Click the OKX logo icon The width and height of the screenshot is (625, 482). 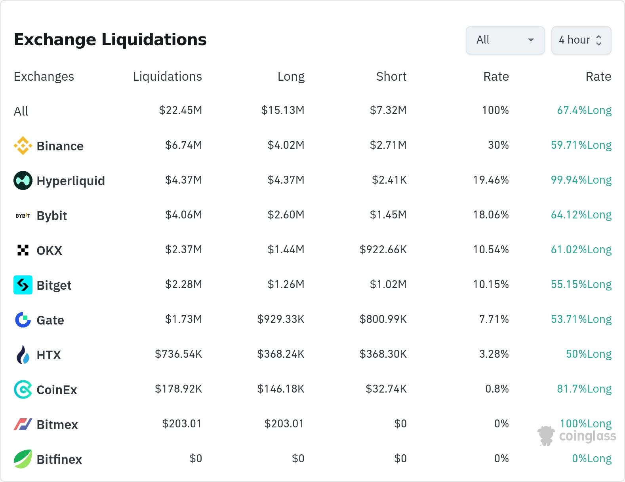(23, 250)
